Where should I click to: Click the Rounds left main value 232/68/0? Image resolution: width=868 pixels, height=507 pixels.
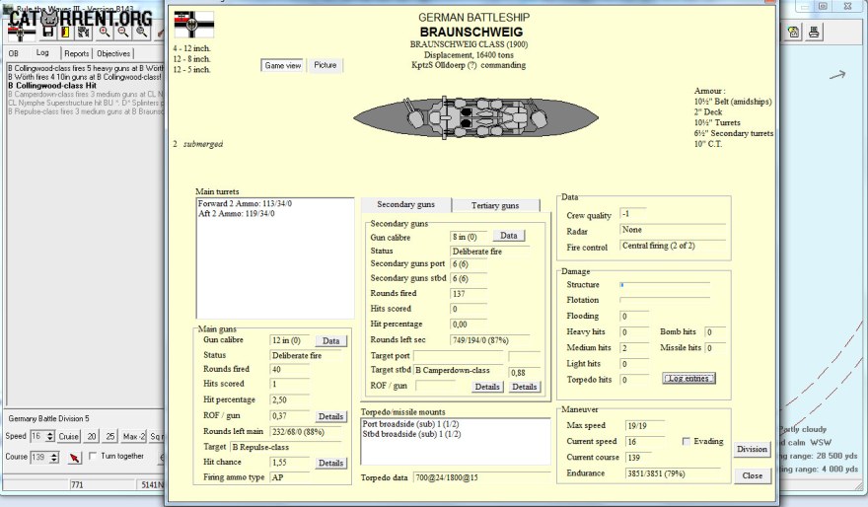pyautogui.click(x=306, y=432)
